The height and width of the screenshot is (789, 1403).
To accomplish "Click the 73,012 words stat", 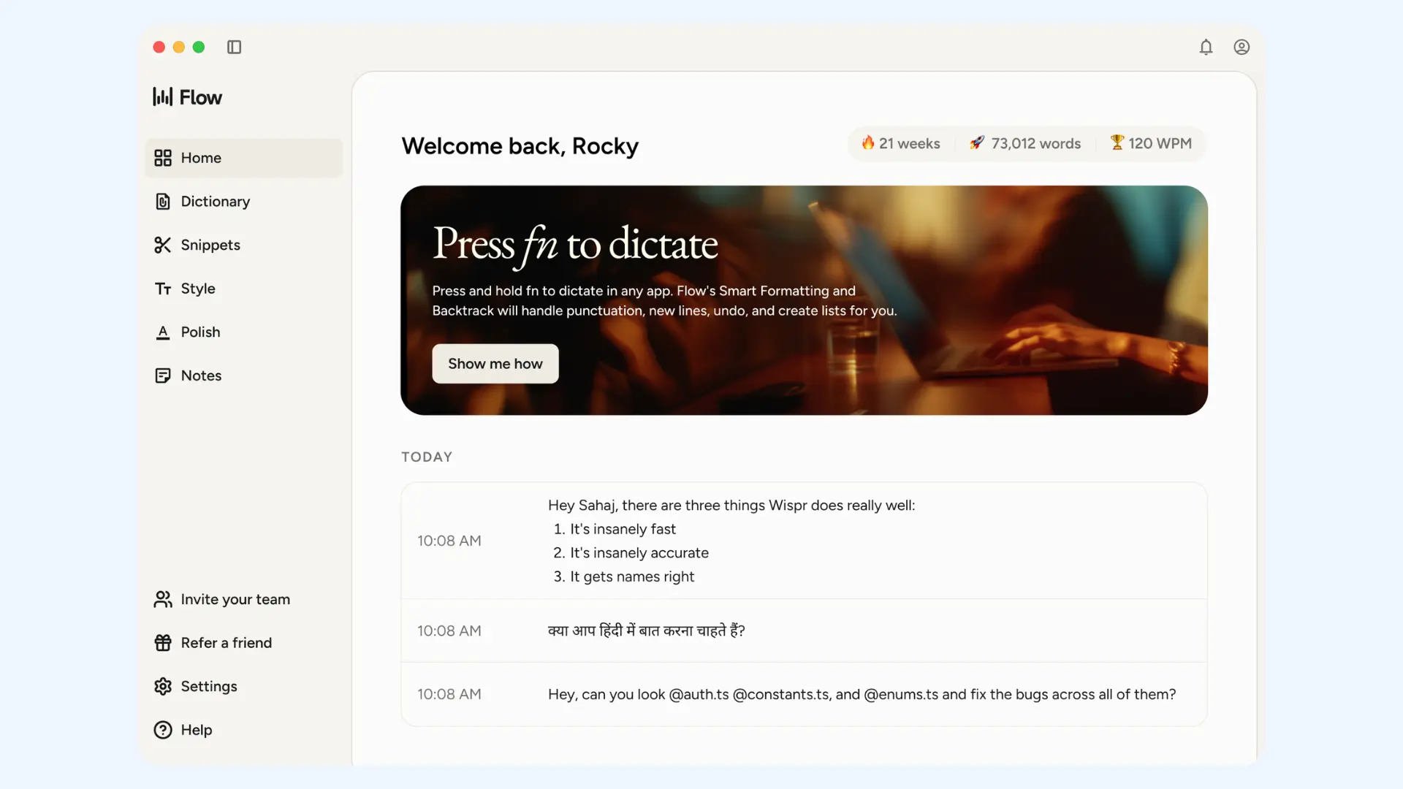I will [x=1024, y=143].
